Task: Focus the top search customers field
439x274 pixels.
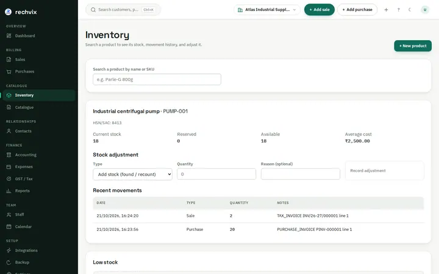Action: click(123, 10)
